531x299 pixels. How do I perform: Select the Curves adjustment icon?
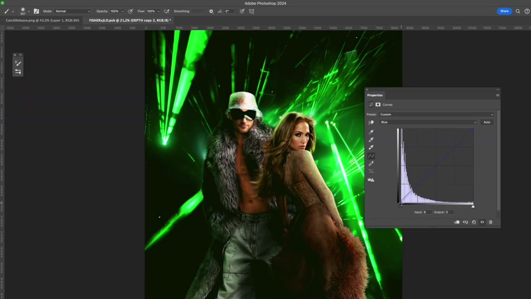click(371, 105)
